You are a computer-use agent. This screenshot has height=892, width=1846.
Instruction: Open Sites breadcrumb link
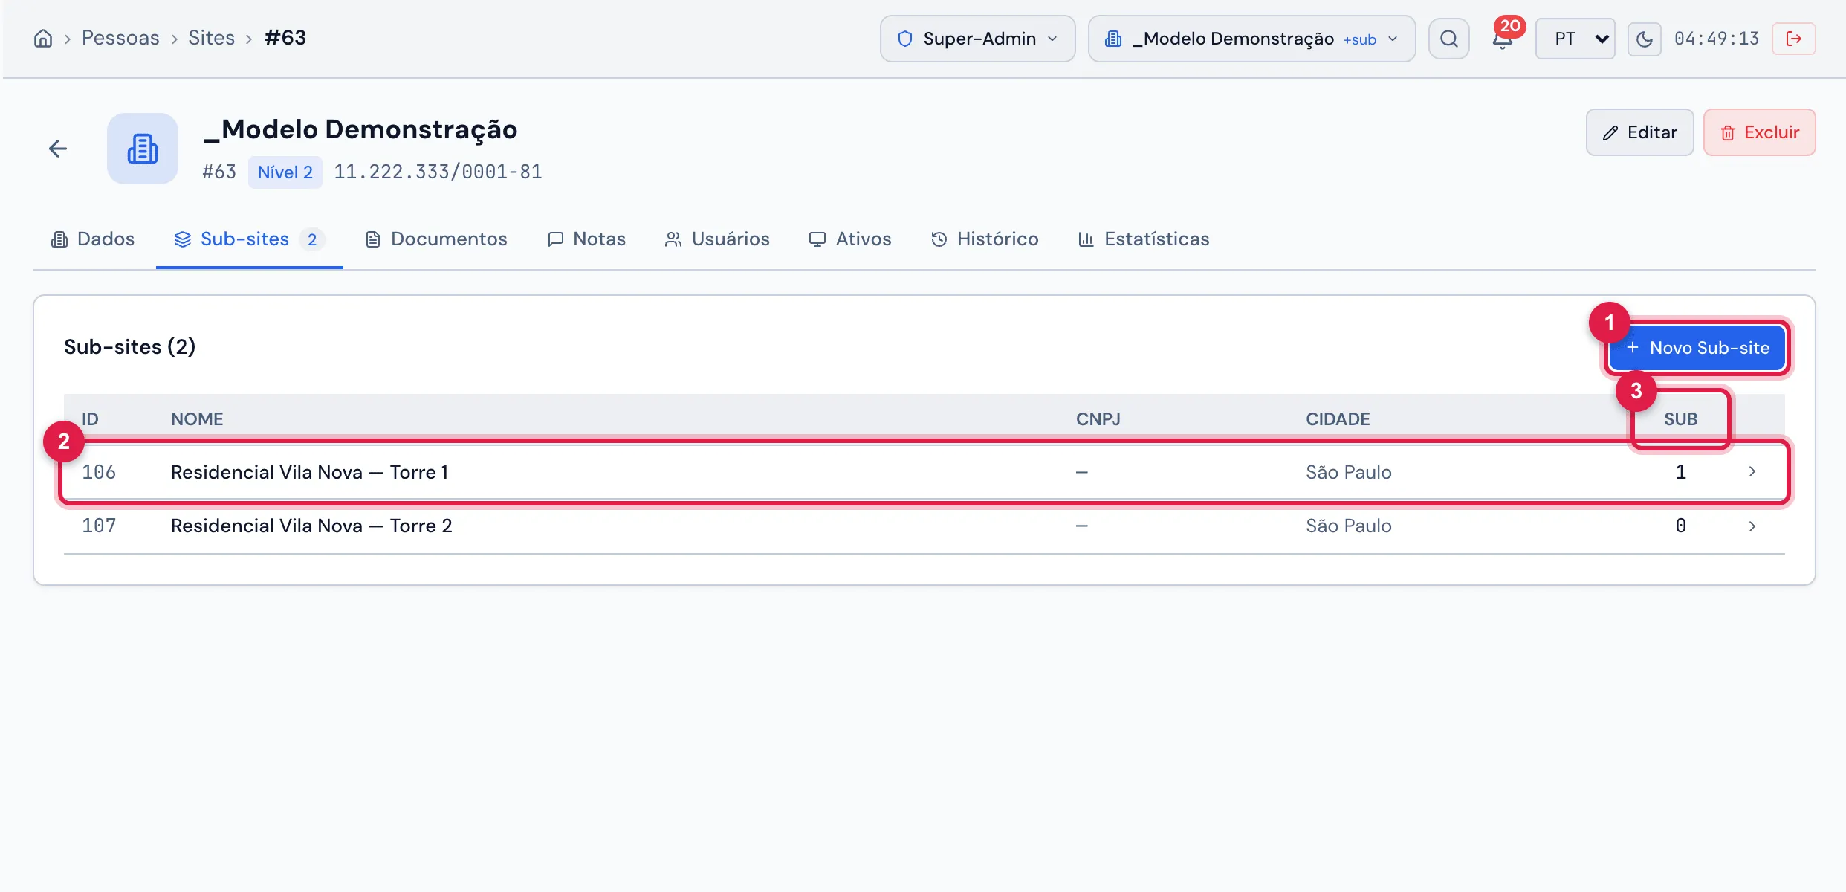point(211,38)
